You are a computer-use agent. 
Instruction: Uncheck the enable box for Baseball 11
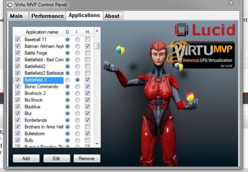click(x=18, y=39)
